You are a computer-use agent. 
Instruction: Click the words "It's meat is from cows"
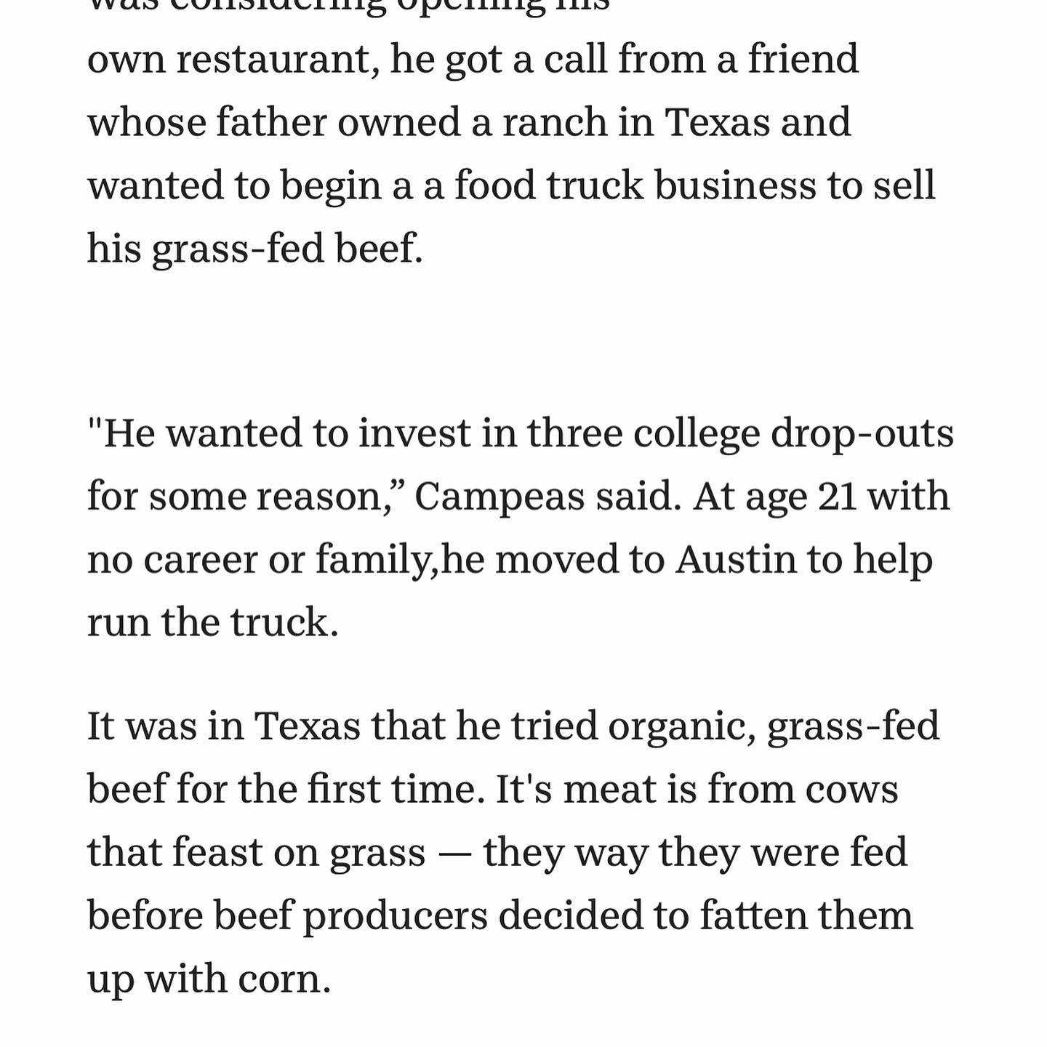click(x=697, y=790)
